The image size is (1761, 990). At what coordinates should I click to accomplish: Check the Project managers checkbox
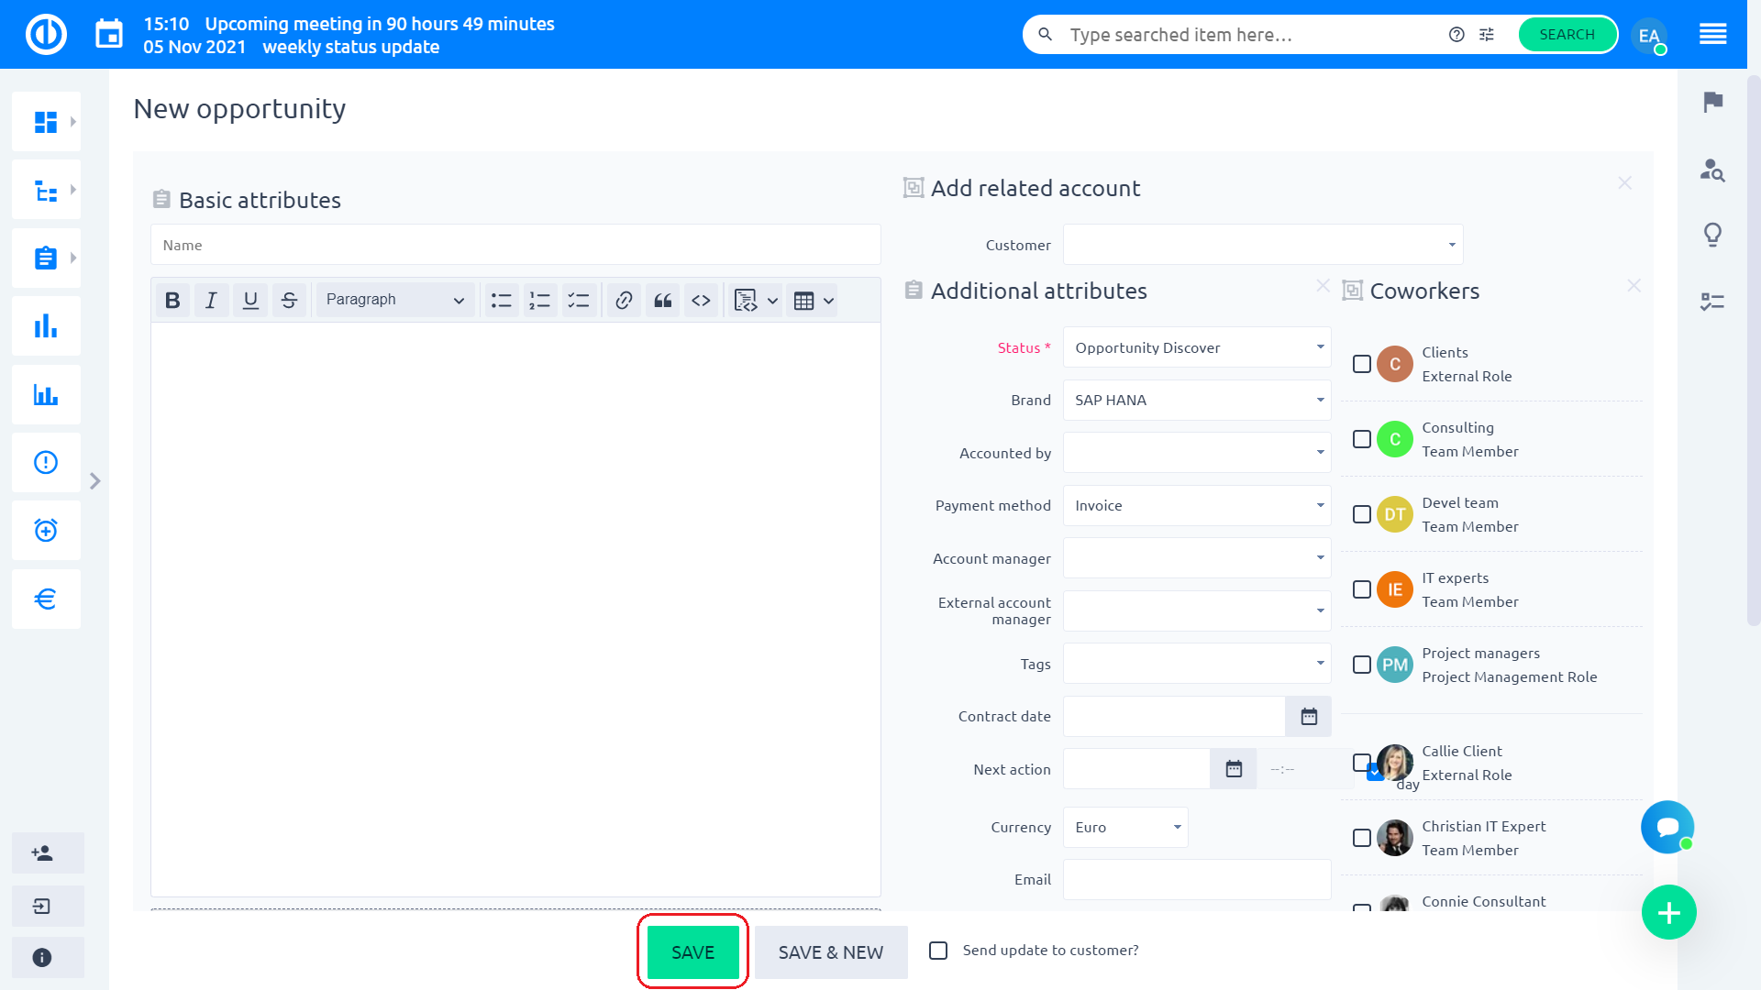(x=1362, y=665)
